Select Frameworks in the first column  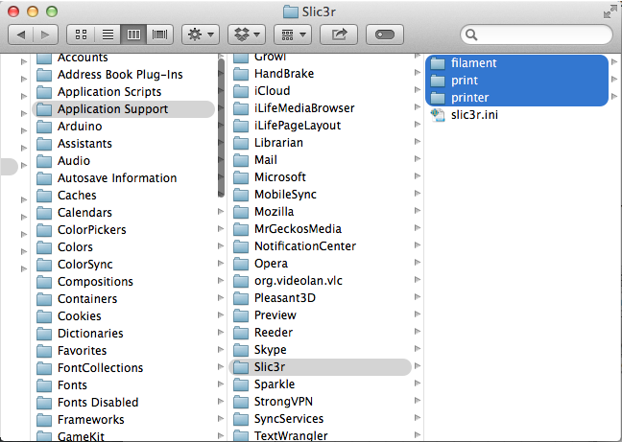[x=123, y=419]
